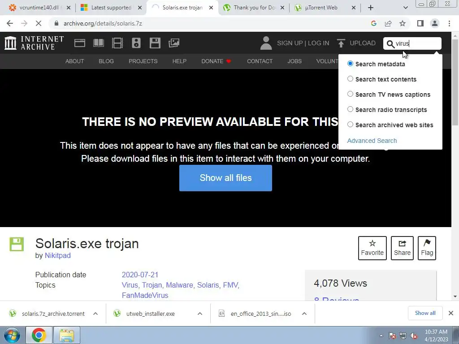Select the Search archived web sites option
Image resolution: width=459 pixels, height=344 pixels.
[350, 125]
